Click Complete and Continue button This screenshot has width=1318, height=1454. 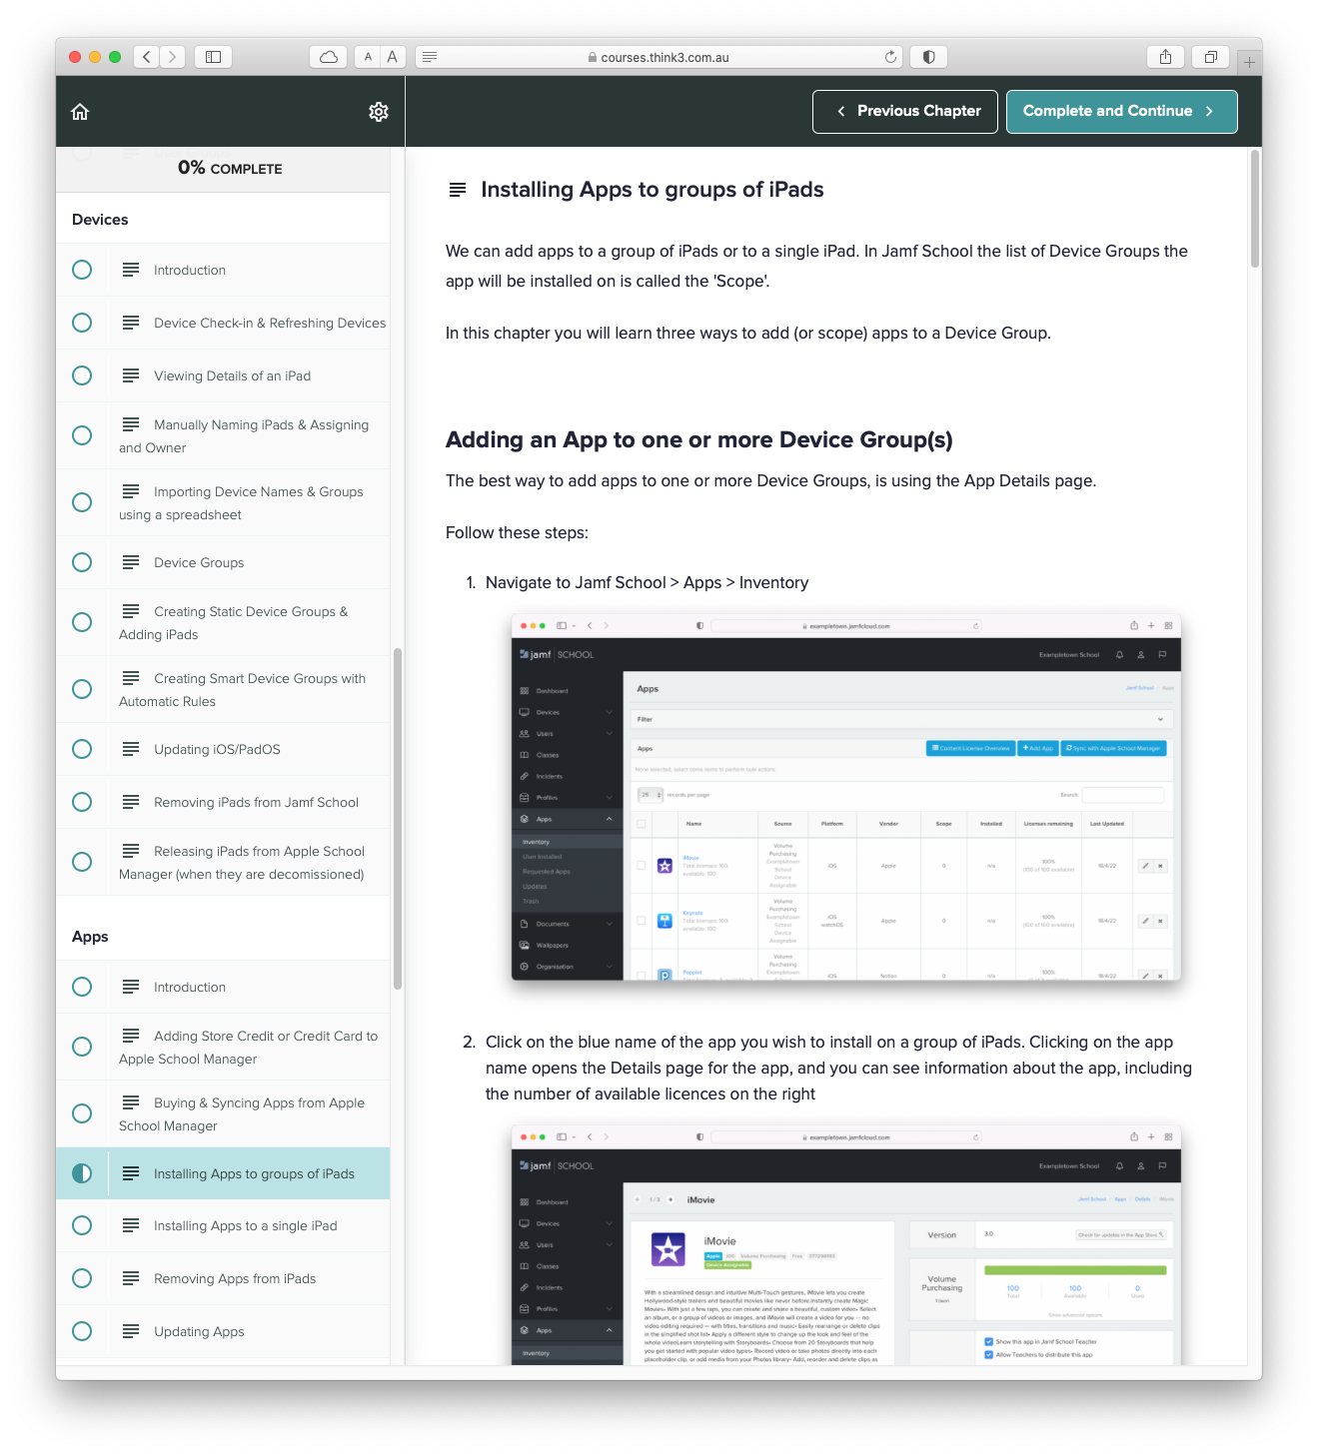pos(1121,111)
